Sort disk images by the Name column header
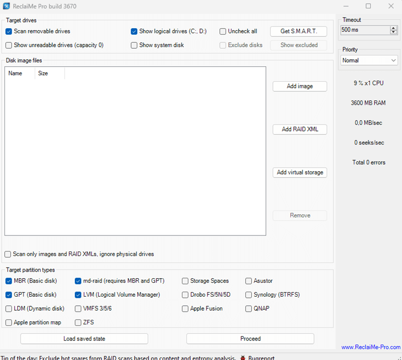The height and width of the screenshot is (360, 402). click(x=20, y=73)
